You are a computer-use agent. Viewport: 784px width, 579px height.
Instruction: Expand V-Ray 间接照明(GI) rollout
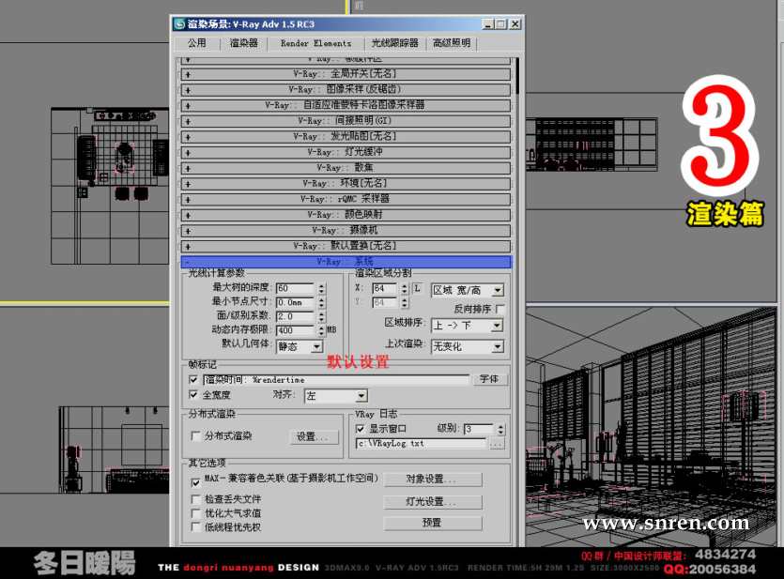point(346,121)
